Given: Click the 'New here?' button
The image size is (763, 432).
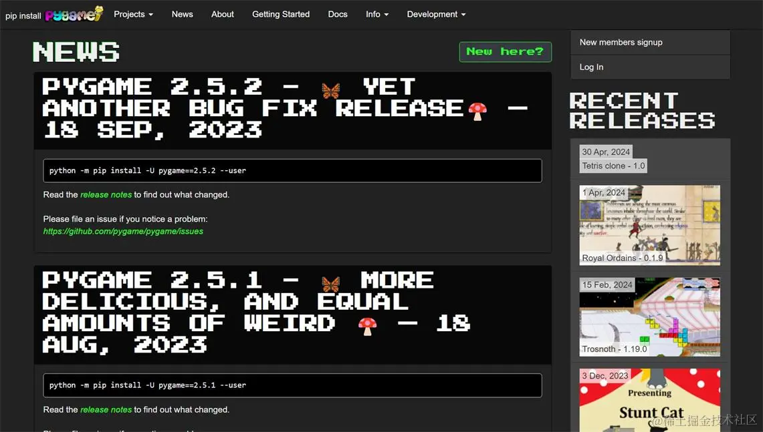Looking at the screenshot, I should tap(505, 51).
